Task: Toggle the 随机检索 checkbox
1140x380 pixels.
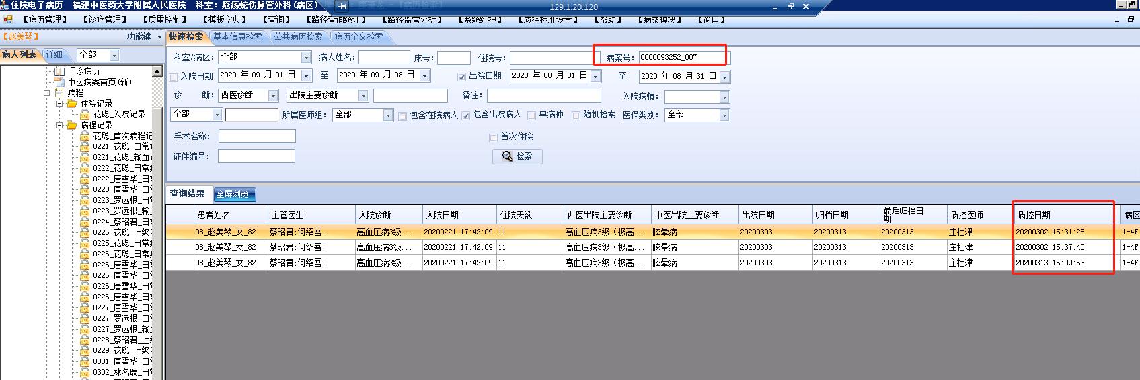Action: (x=576, y=116)
